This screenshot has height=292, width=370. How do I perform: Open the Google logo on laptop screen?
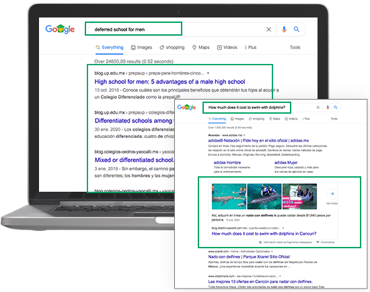[60, 29]
